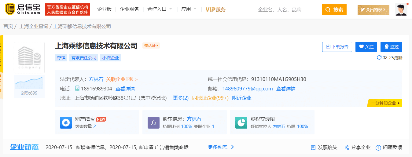
Task: Go to 上海企业查询 breadcrumb
Action: click(x=34, y=27)
